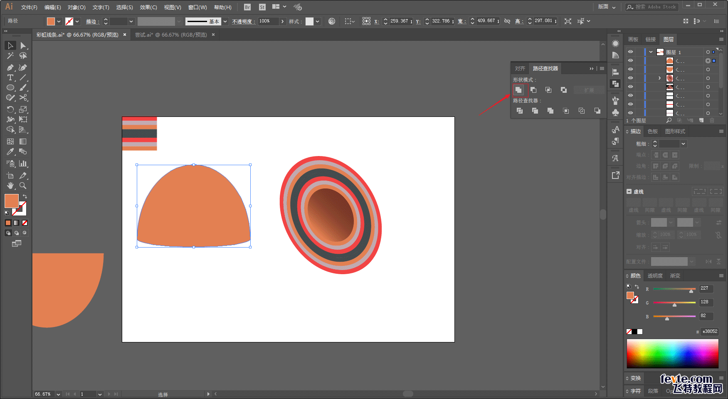Open the zoom level 66.67% dropdown
728x399 pixels.
pyautogui.click(x=58, y=394)
